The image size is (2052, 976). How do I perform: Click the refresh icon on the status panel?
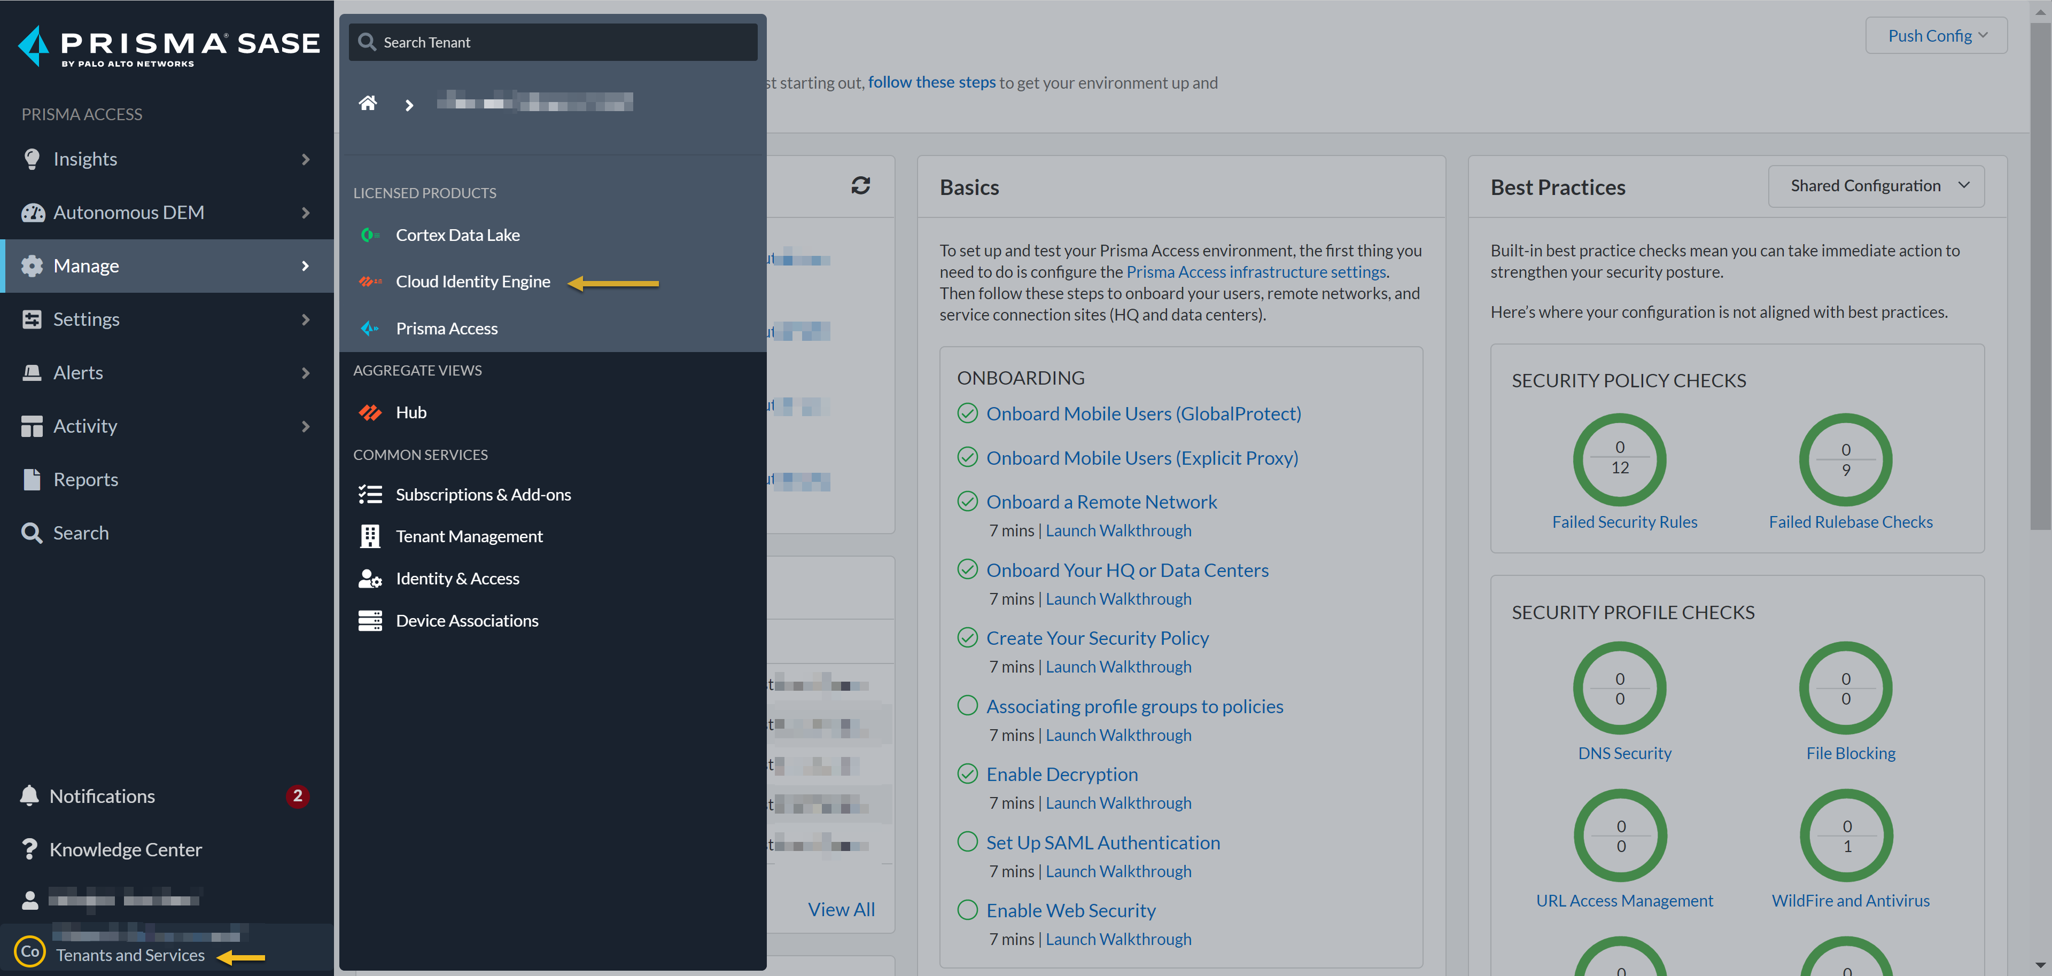[x=861, y=185]
